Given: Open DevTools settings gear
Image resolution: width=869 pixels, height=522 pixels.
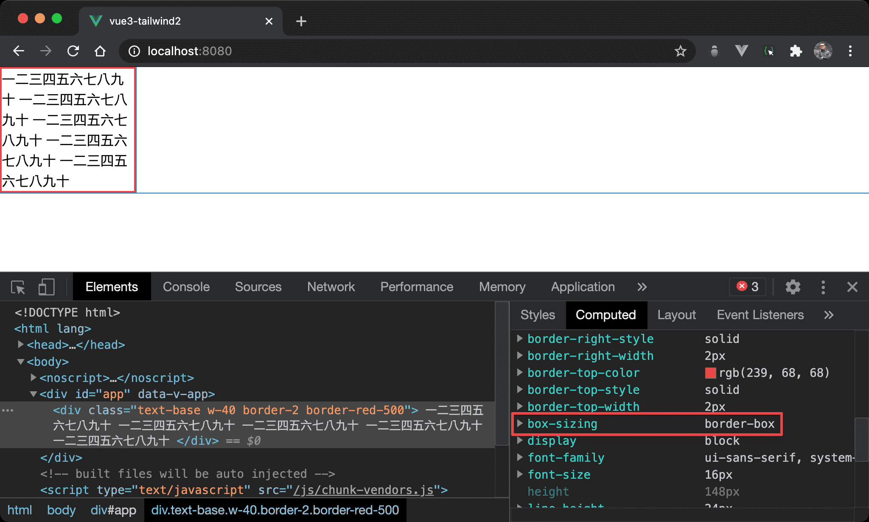Looking at the screenshot, I should pos(793,287).
